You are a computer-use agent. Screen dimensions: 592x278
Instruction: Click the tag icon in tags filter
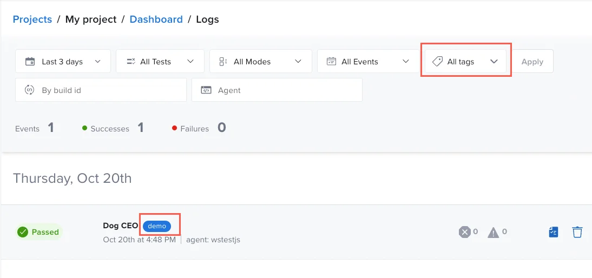pyautogui.click(x=437, y=62)
